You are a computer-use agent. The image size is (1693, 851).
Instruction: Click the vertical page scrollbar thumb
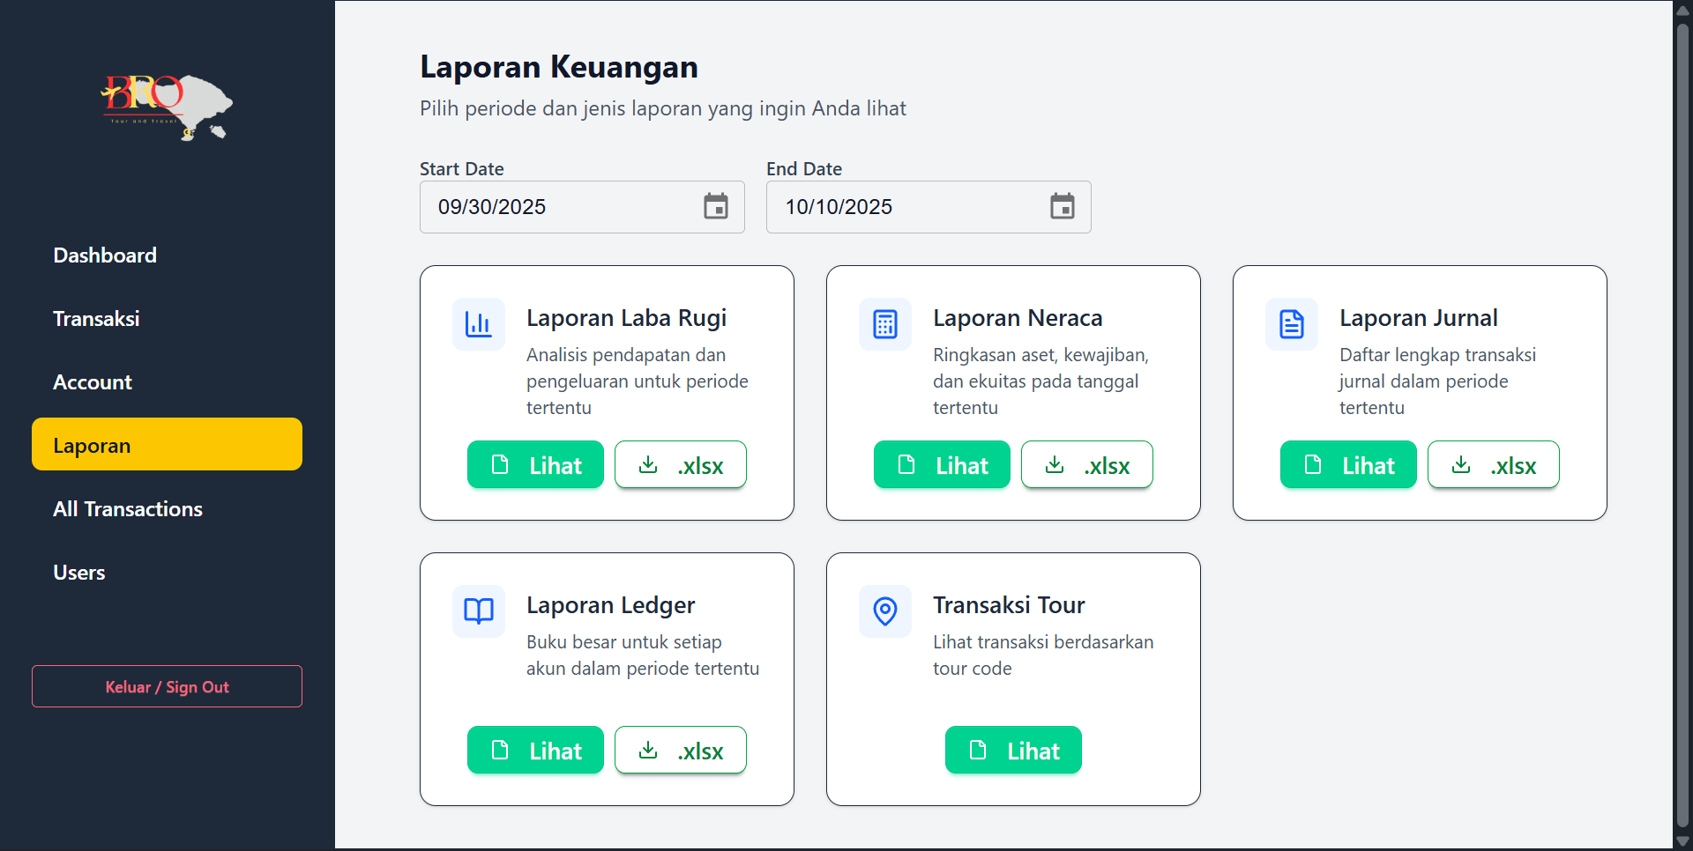[x=1682, y=425]
